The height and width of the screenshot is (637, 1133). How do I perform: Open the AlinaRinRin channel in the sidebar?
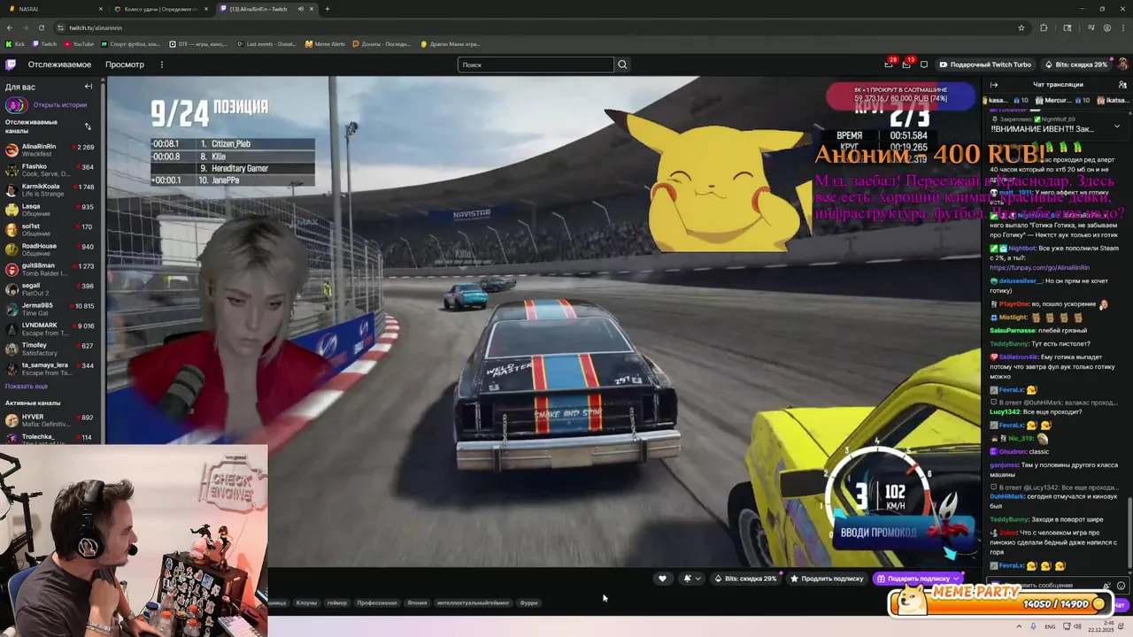[x=50, y=150]
